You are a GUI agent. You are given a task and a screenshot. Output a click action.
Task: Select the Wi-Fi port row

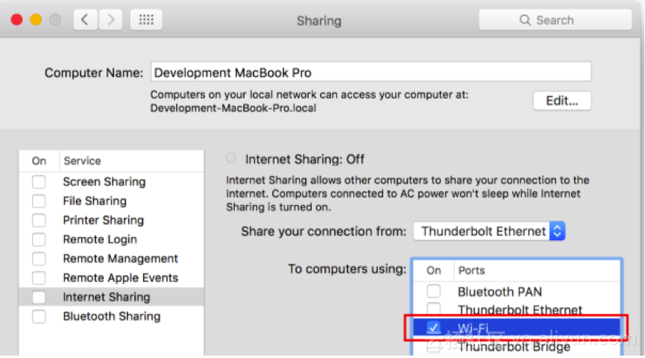[x=517, y=328]
